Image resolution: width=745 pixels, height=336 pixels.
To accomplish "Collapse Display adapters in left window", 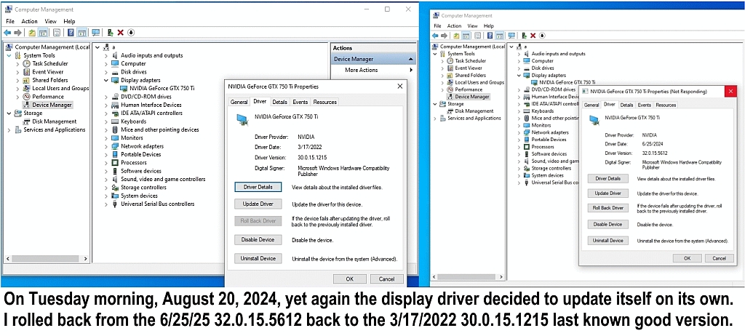I will tap(106, 80).
